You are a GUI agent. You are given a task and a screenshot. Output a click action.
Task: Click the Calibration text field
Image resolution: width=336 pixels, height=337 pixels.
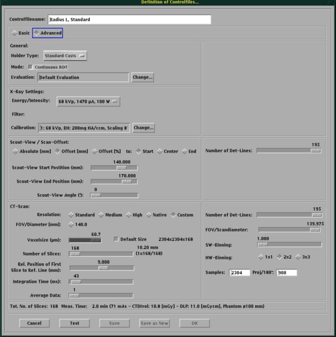[84, 128]
